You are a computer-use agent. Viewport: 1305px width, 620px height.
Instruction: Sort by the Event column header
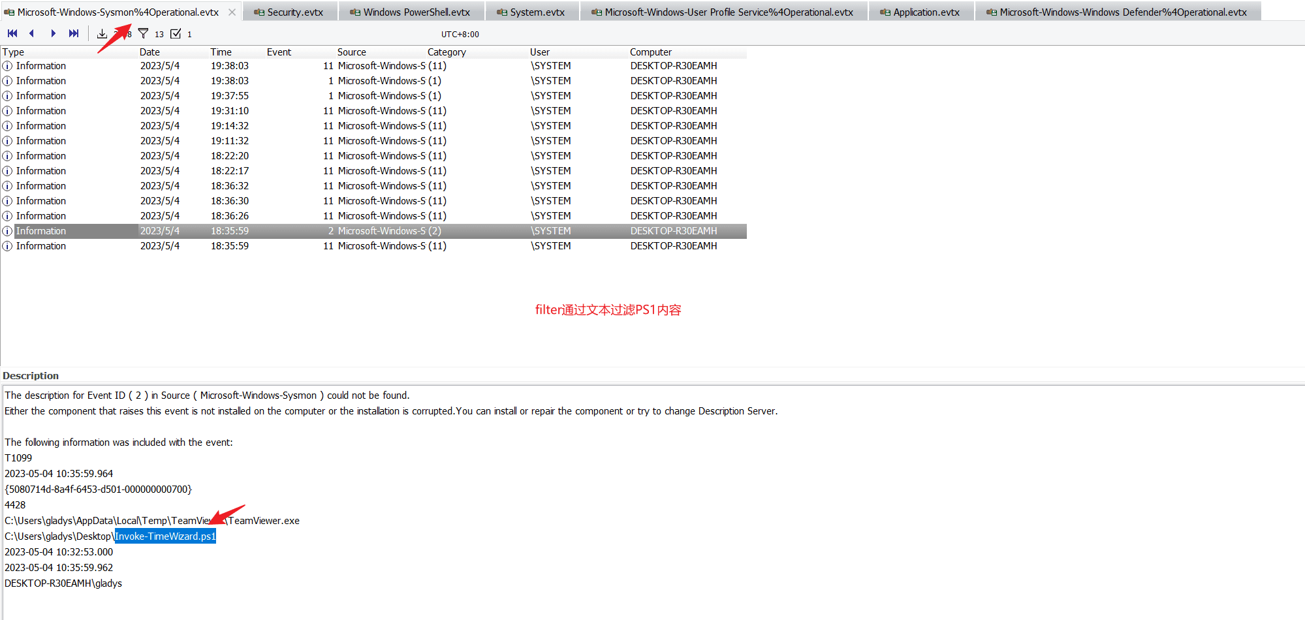tap(279, 52)
